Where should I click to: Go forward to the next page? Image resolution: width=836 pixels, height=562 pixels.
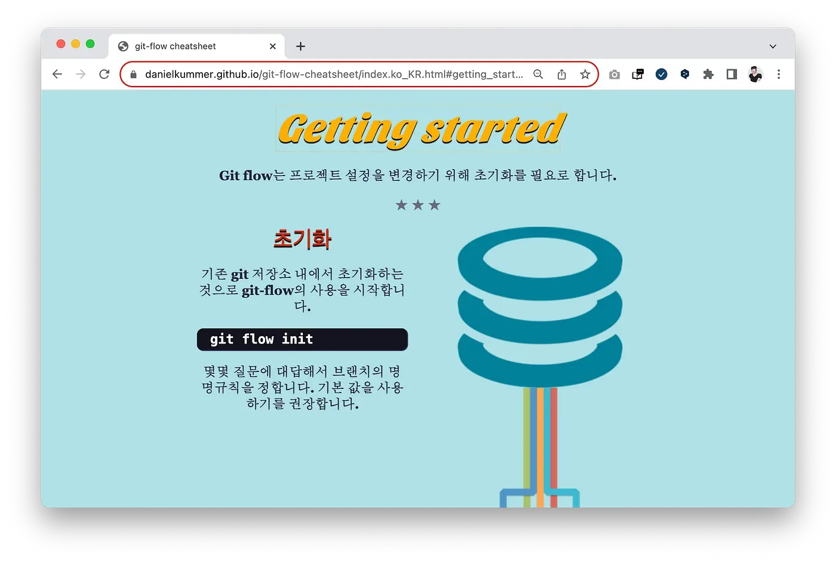click(x=81, y=74)
